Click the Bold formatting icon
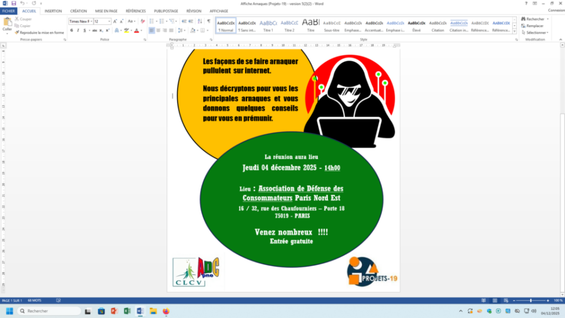This screenshot has width=565, height=318. (x=71, y=30)
